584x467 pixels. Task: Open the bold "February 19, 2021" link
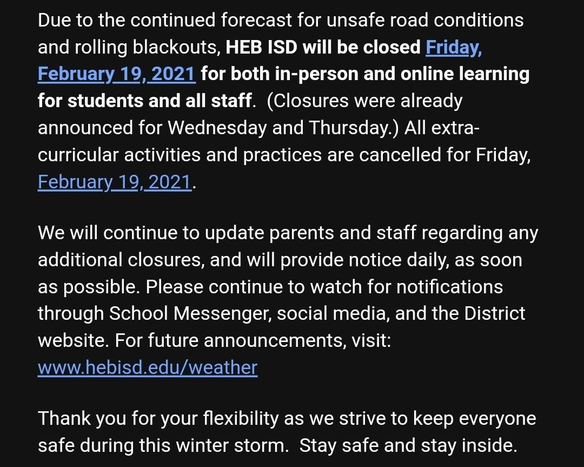point(117,74)
